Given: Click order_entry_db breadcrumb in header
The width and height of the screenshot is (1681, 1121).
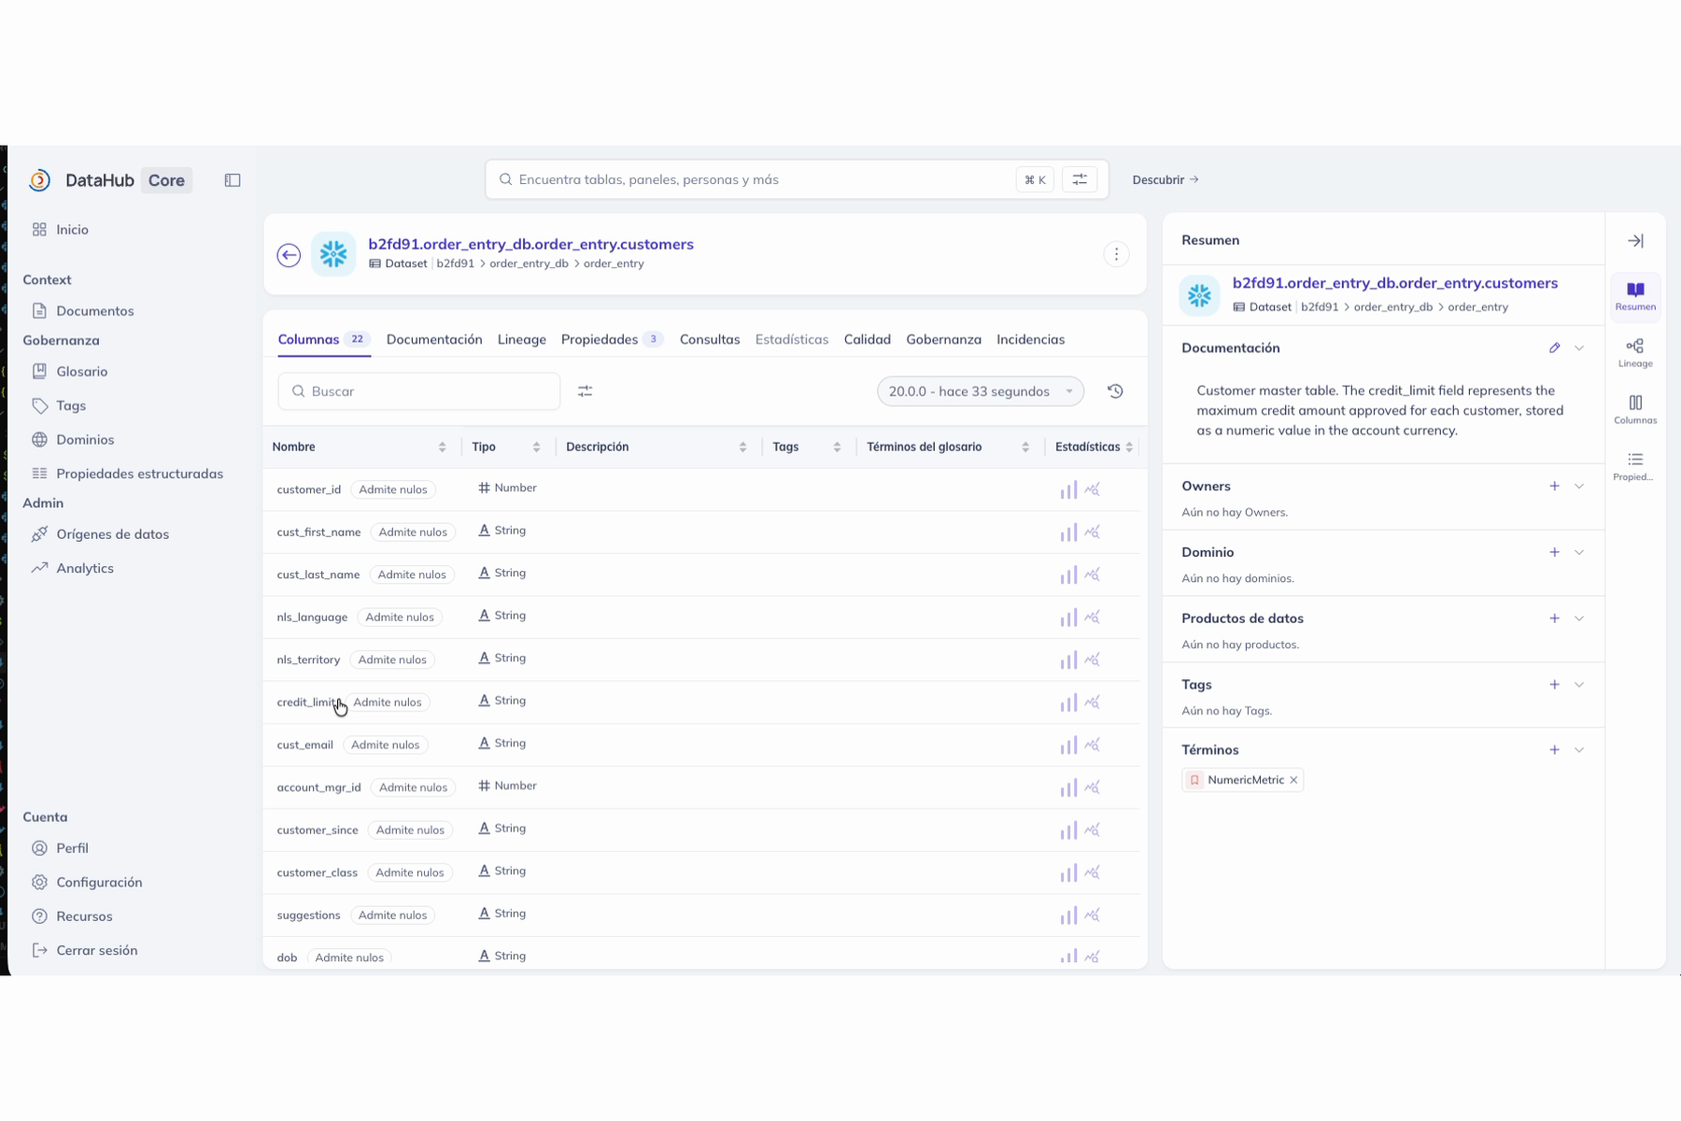Looking at the screenshot, I should (529, 263).
